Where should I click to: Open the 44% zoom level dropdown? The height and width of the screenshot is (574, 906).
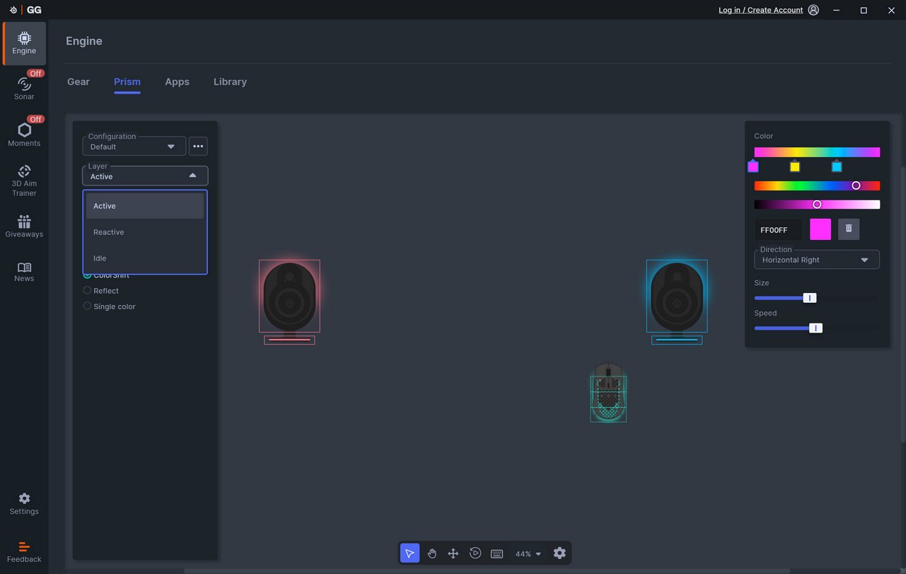pos(528,554)
